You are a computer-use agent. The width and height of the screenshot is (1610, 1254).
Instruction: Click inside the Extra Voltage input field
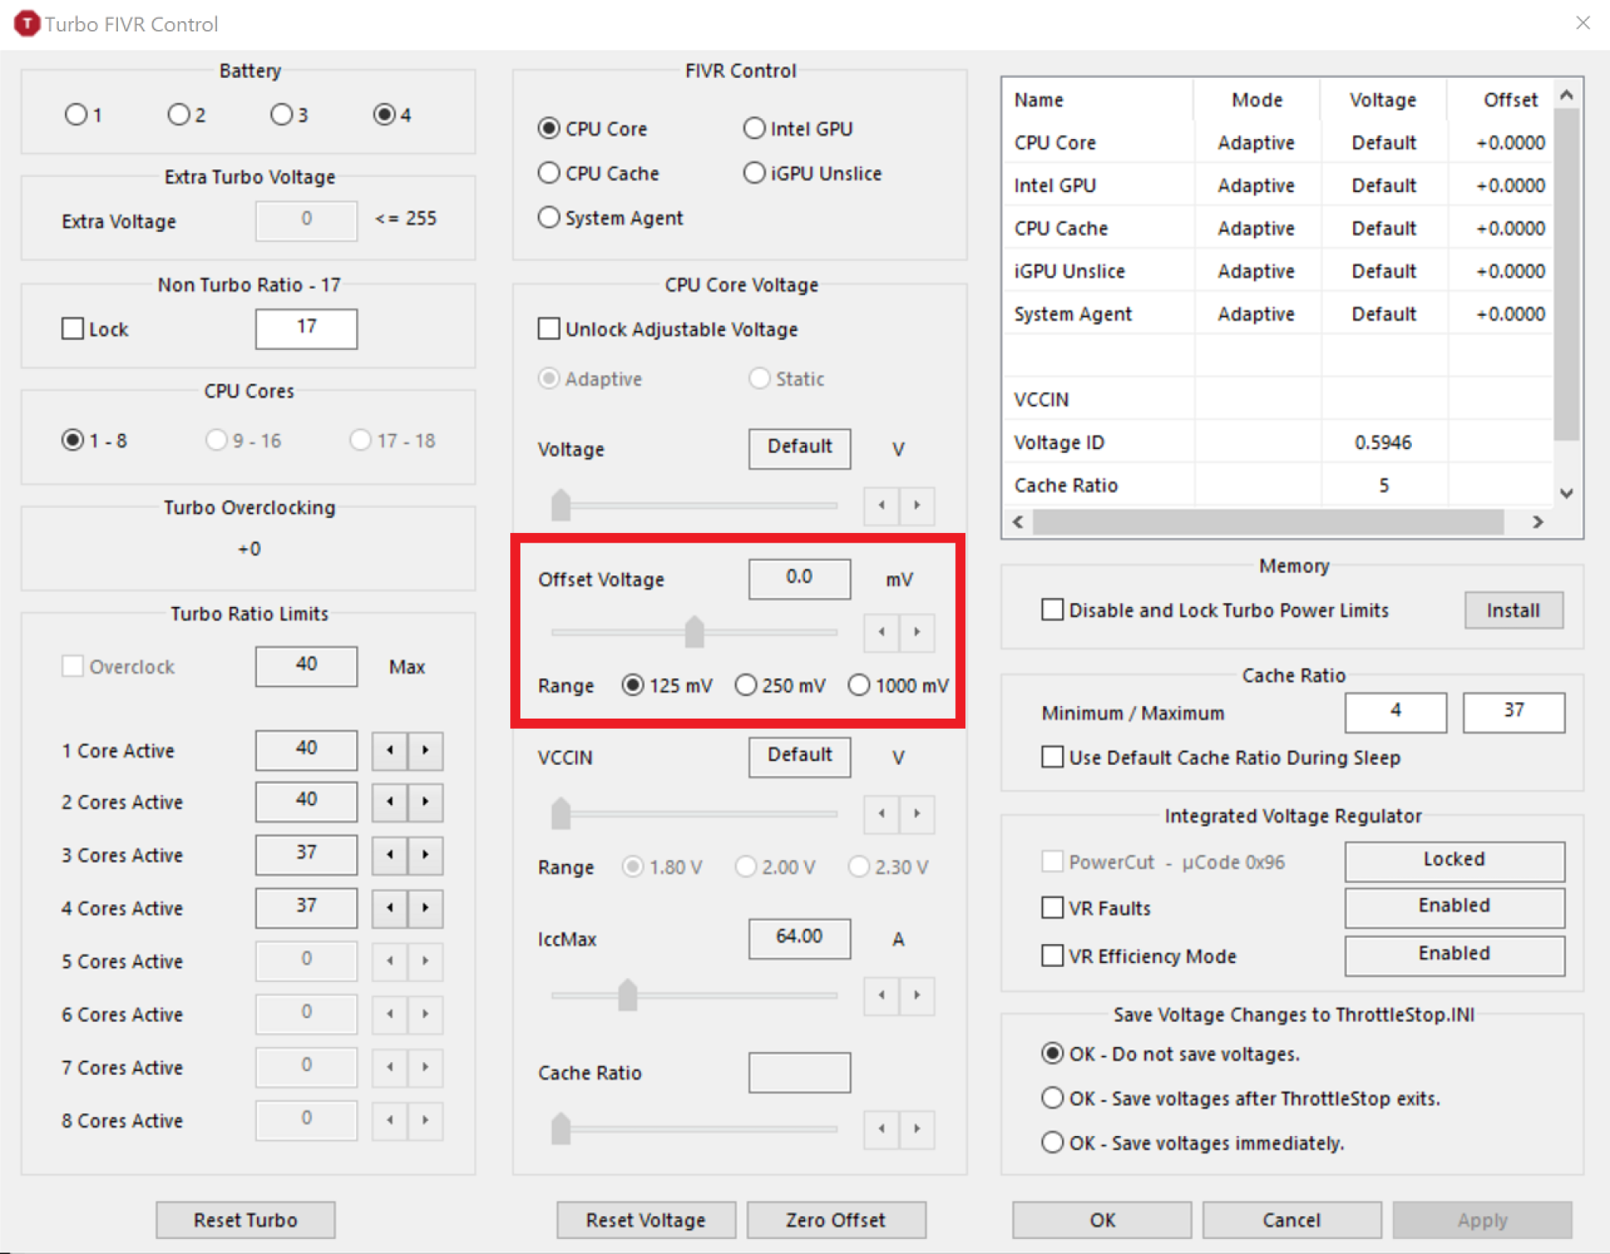[x=306, y=220]
